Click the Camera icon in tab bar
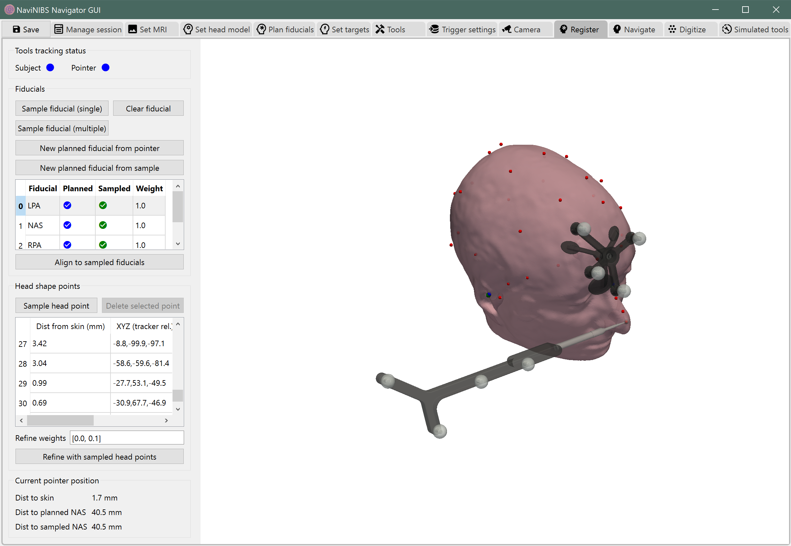 click(507, 29)
